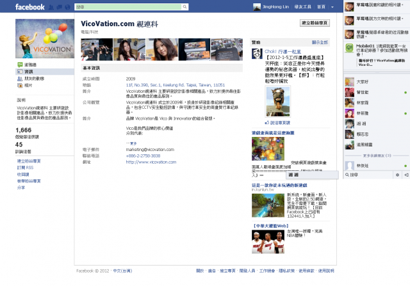Viewport: 410px width, 286px height.
Task: Click the 1,666 likes count
Action: pos(23,130)
